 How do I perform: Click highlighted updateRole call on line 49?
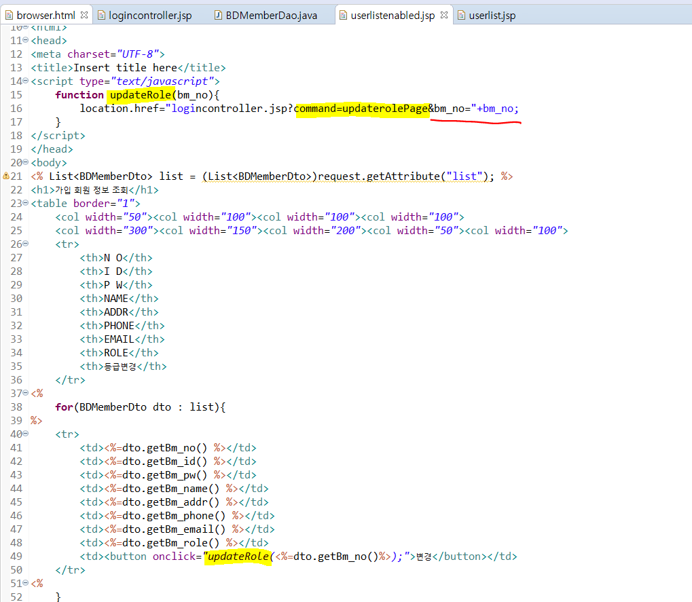(x=238, y=557)
